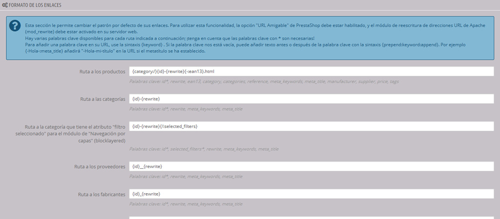
Task: Click the question mark help icon
Action: tap(15, 26)
